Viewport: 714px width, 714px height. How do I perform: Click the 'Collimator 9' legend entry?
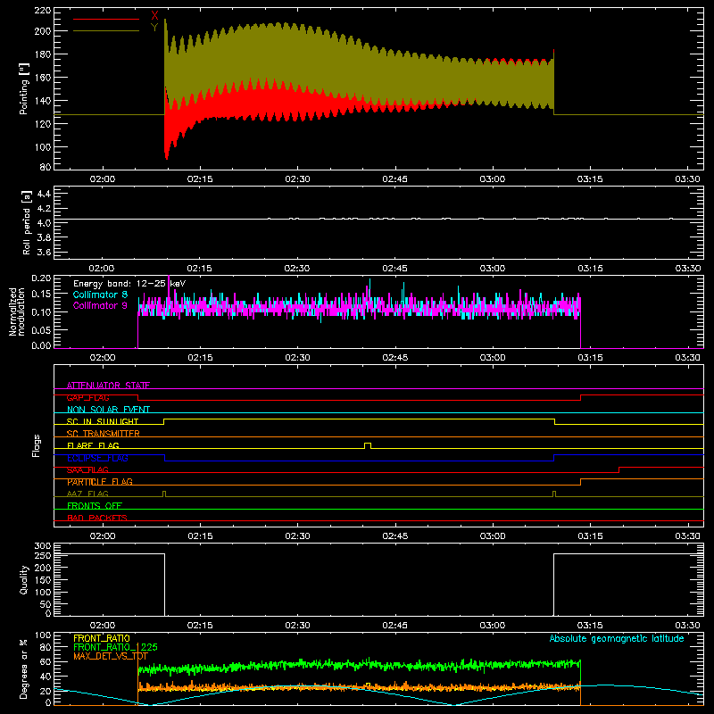click(x=100, y=305)
